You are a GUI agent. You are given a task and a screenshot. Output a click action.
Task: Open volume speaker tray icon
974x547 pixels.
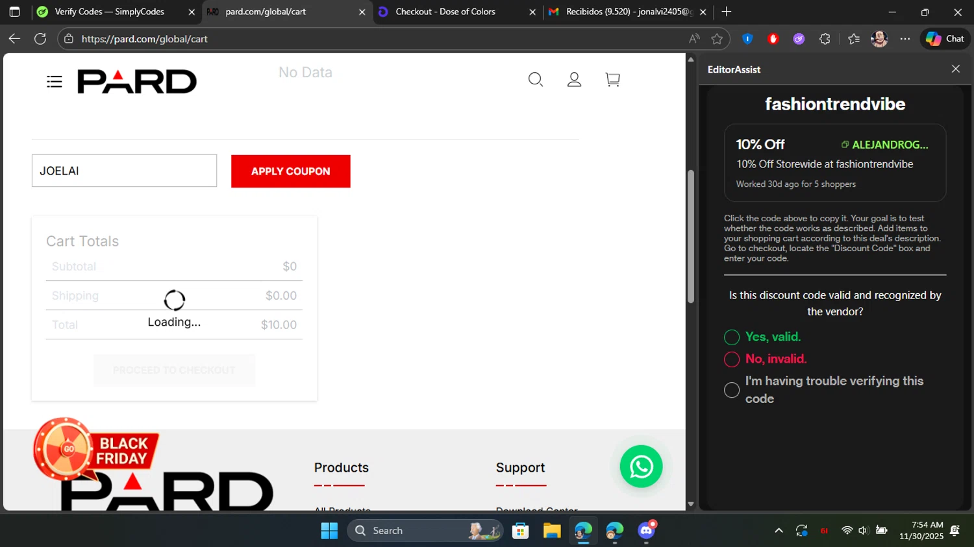coord(863,531)
